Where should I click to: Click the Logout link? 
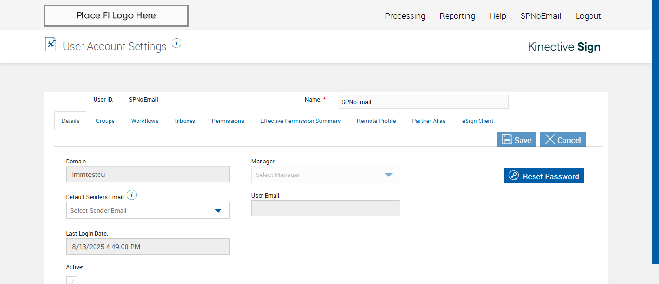pyautogui.click(x=588, y=16)
